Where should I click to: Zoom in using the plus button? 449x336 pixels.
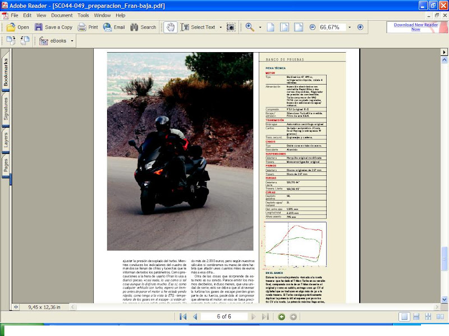(360, 27)
